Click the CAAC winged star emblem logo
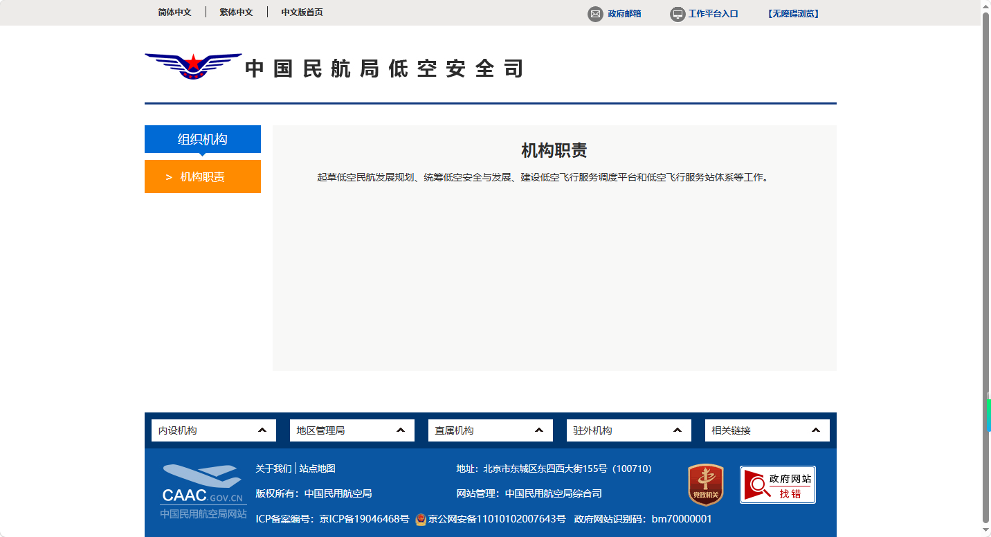The height and width of the screenshot is (537, 991). click(193, 66)
